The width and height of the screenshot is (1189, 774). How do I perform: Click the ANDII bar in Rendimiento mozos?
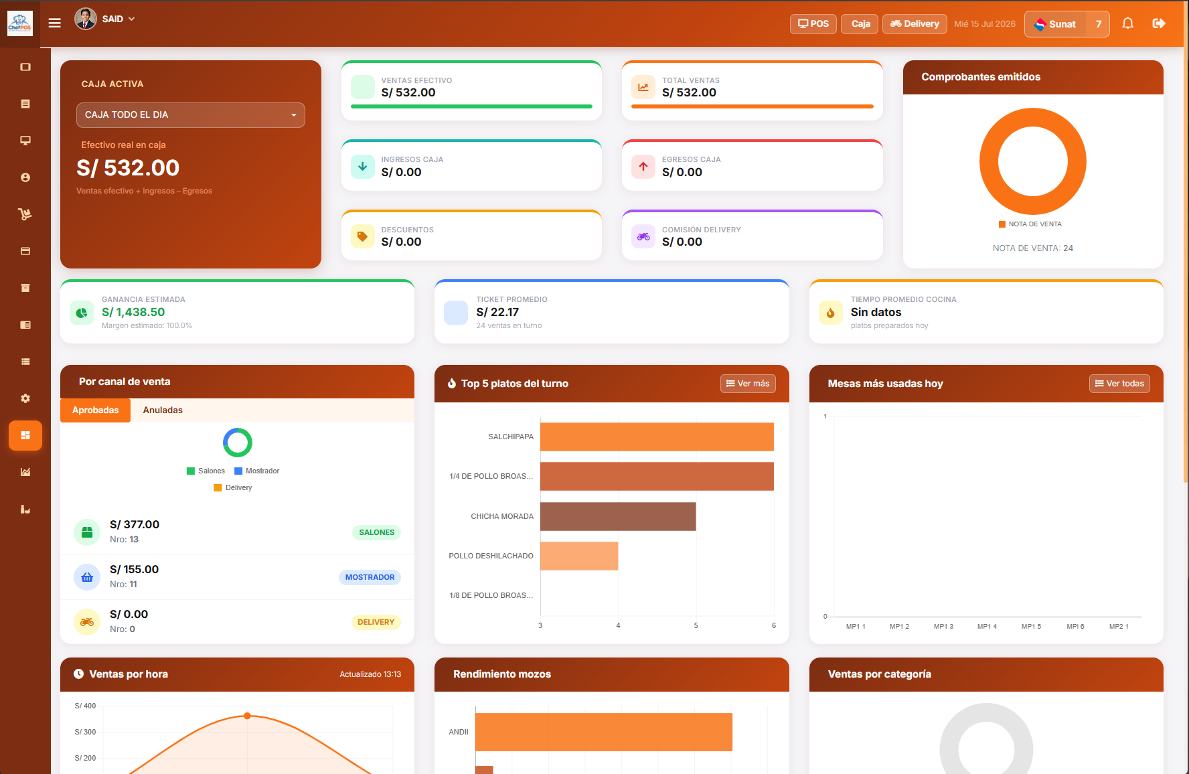[604, 732]
